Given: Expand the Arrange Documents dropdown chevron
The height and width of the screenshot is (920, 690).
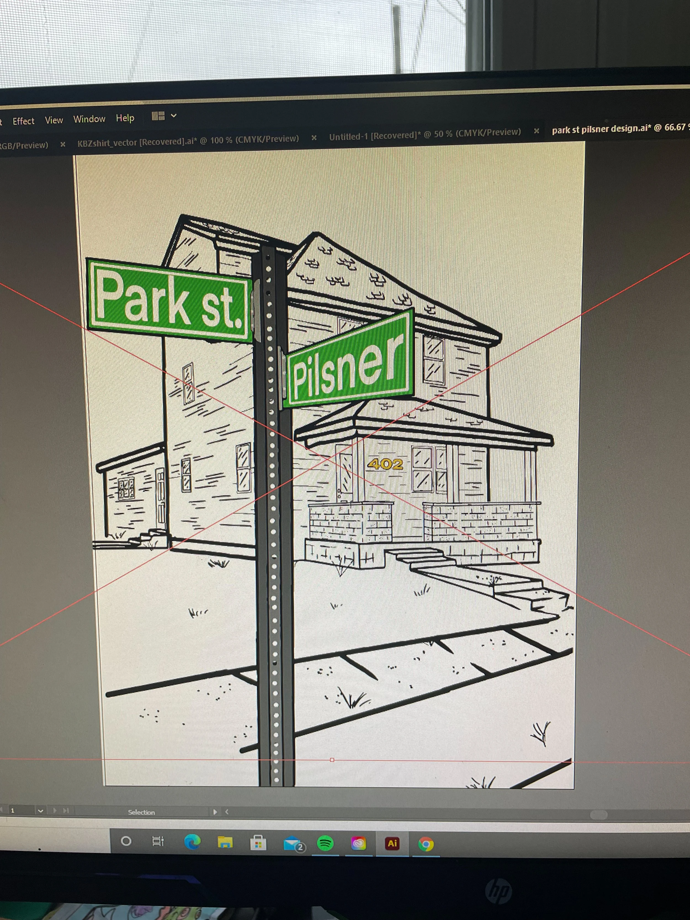Looking at the screenshot, I should pos(174,116).
